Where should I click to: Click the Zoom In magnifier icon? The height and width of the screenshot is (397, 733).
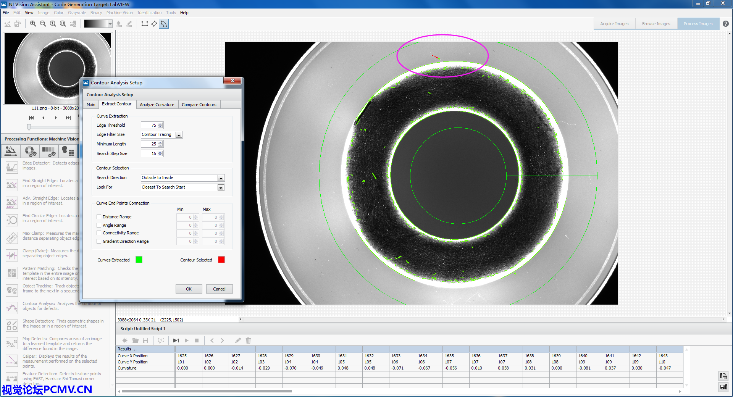pyautogui.click(x=33, y=24)
